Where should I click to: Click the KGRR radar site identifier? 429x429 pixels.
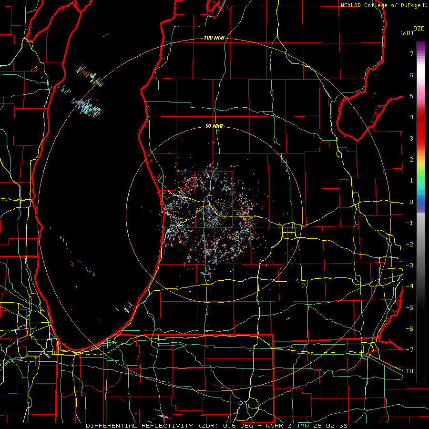tap(275, 426)
